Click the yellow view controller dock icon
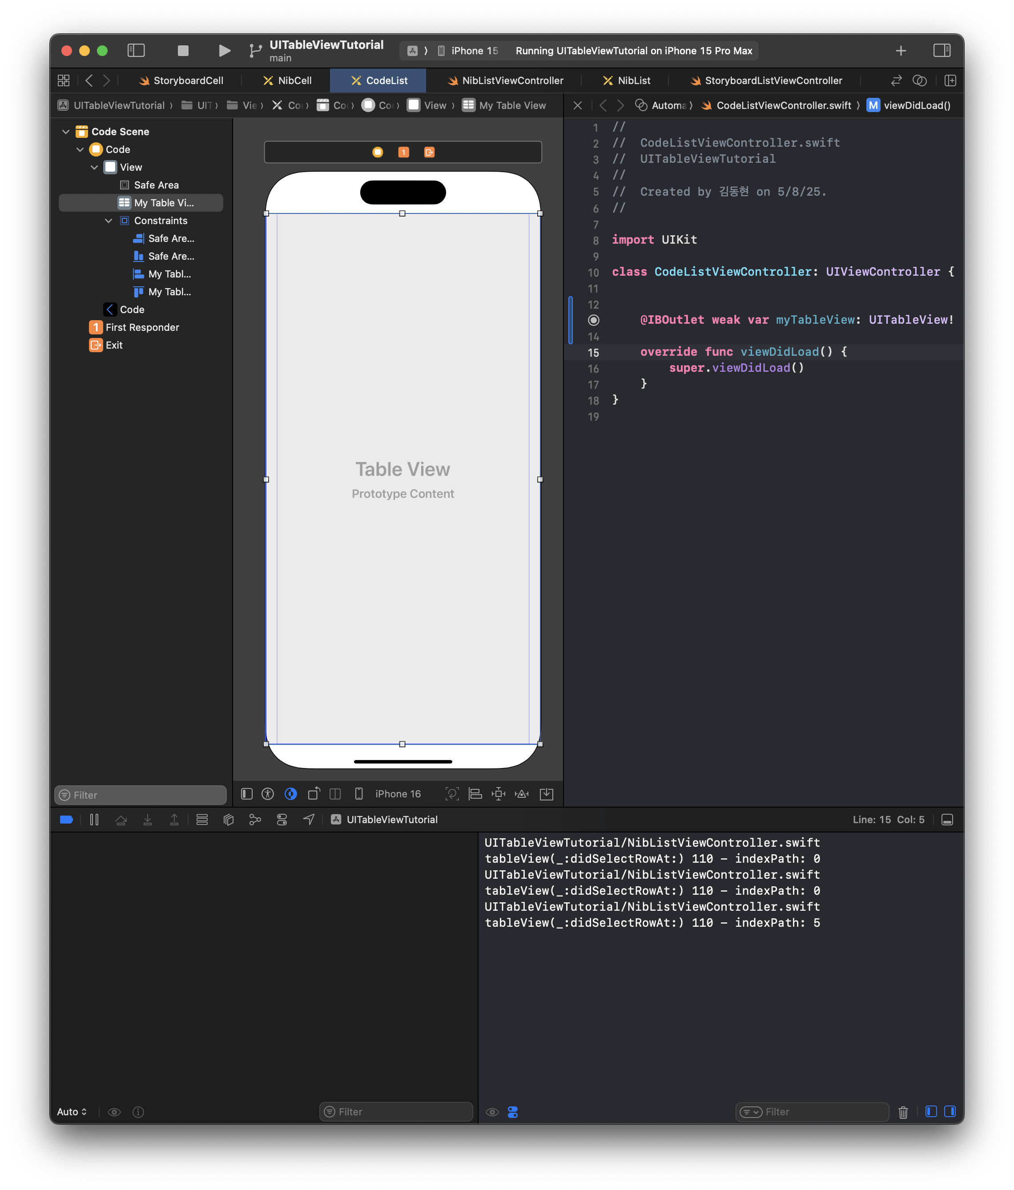The width and height of the screenshot is (1014, 1190). 378,152
